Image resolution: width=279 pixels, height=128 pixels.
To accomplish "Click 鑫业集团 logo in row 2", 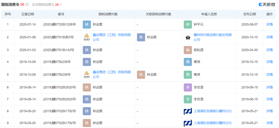I will [87, 37].
